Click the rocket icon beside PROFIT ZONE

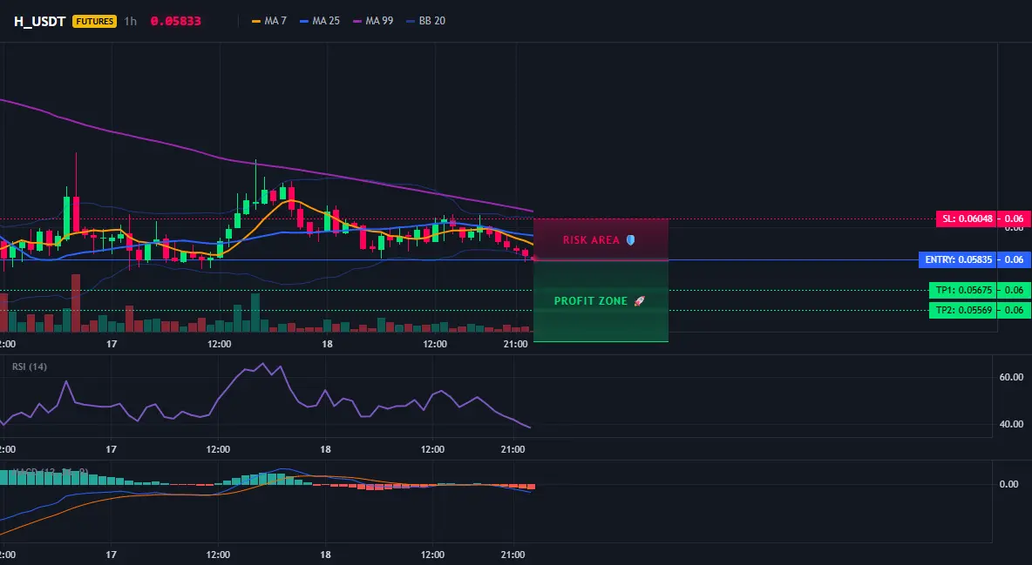click(639, 301)
